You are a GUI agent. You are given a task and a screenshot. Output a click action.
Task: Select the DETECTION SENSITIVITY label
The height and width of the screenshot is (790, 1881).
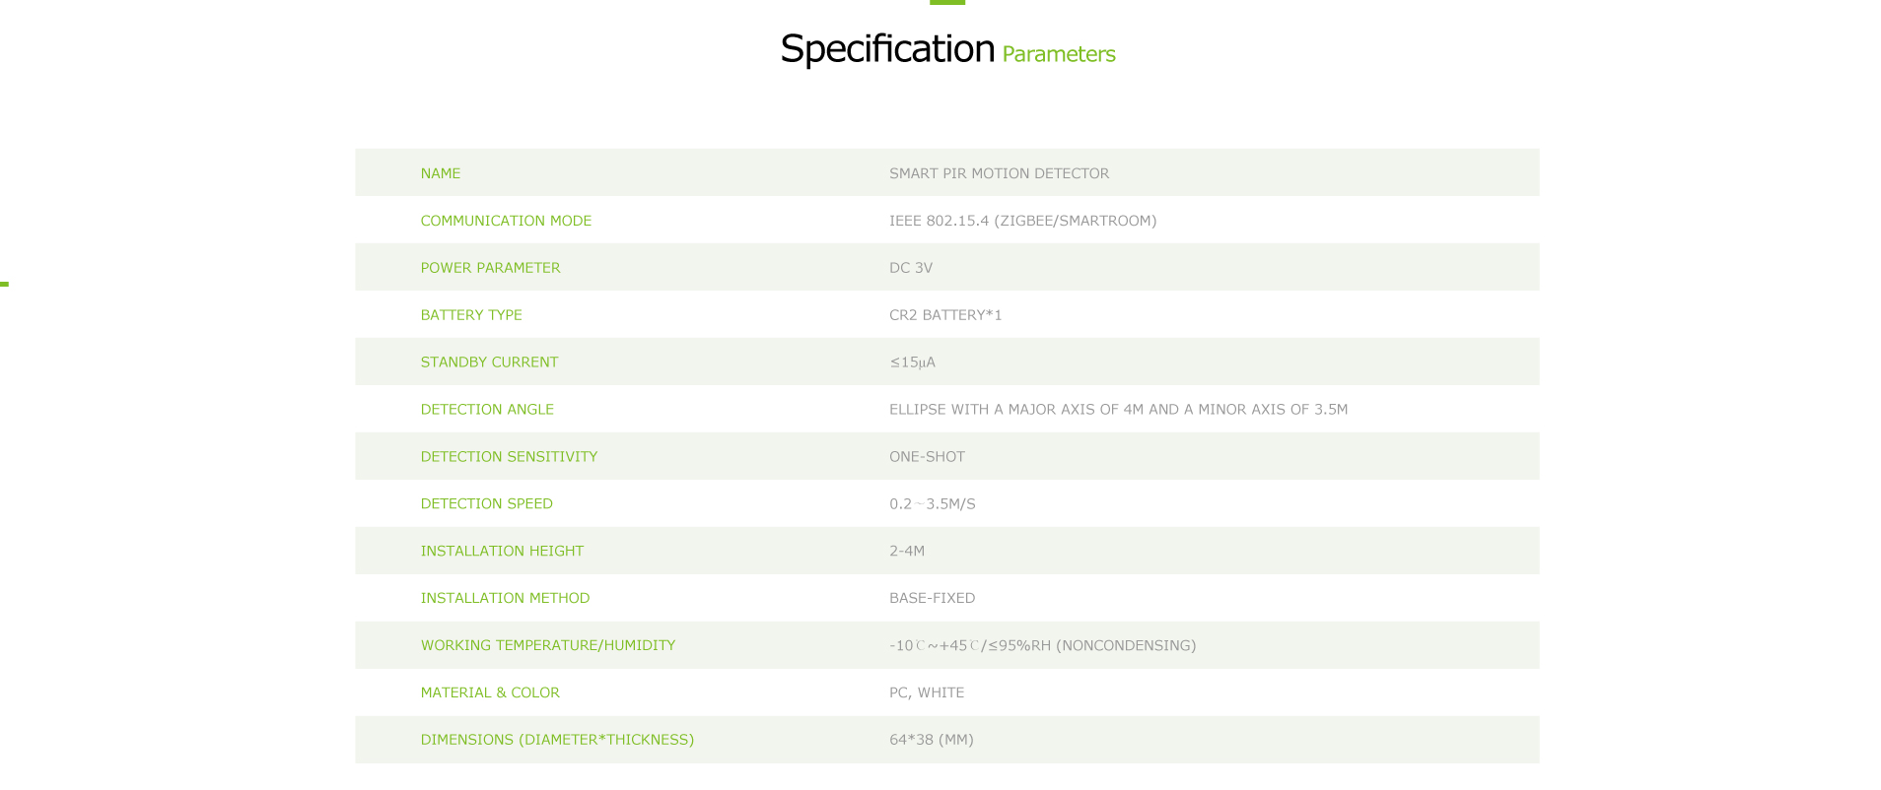pos(509,457)
